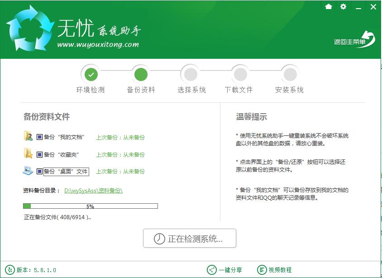Image resolution: width=382 pixels, height=278 pixels.
Task: Select the 安装系统 step circle
Action: coord(290,74)
